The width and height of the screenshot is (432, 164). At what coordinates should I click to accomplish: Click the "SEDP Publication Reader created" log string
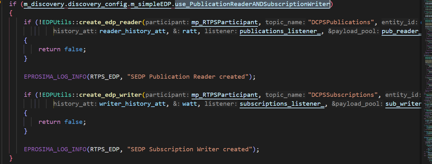[x=188, y=77]
